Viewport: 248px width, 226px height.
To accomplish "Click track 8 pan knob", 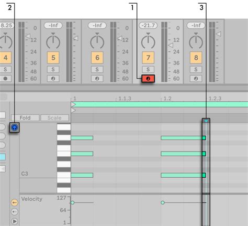I will coord(196,41).
